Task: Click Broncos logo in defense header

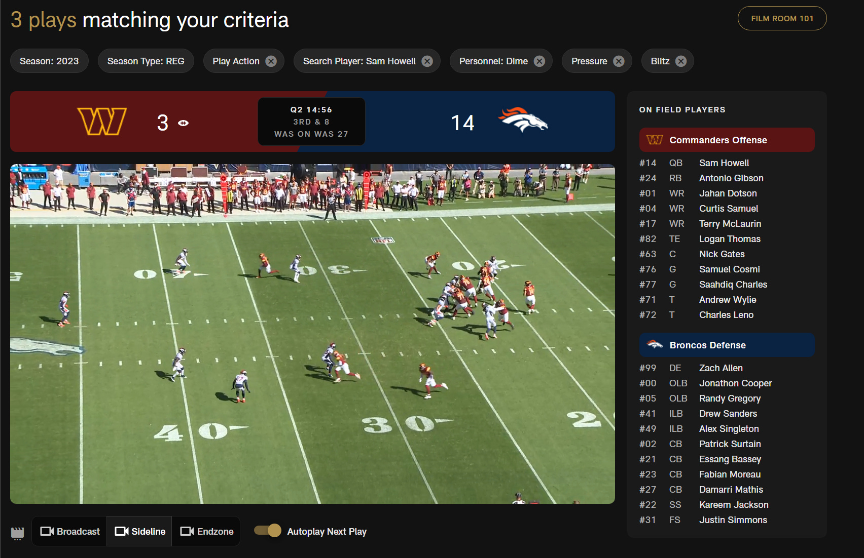Action: (x=655, y=345)
